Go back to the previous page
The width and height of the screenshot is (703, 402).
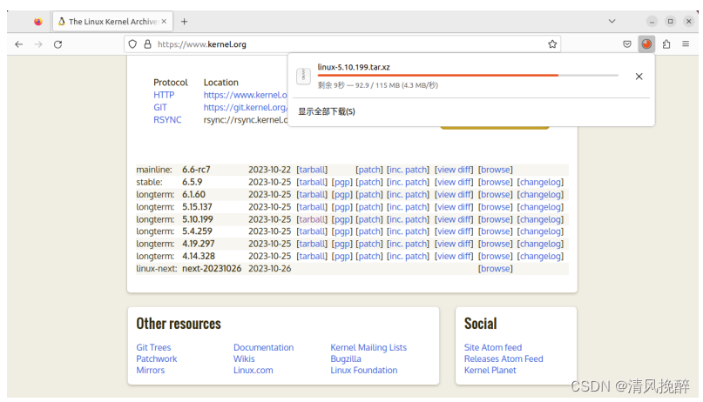coord(19,44)
